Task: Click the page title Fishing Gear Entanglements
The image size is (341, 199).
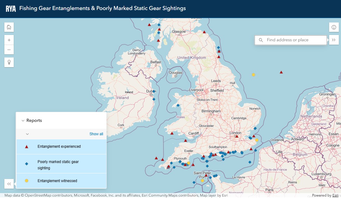Action: [x=102, y=8]
